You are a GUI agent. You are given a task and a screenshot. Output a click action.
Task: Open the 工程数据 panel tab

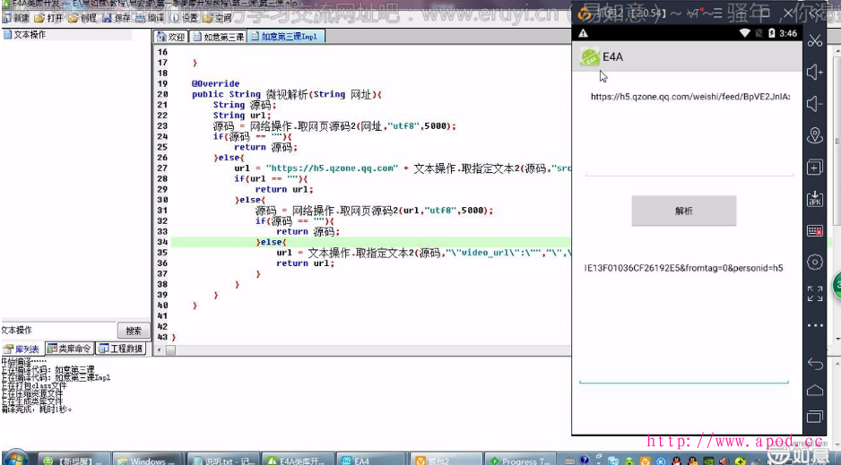point(121,349)
